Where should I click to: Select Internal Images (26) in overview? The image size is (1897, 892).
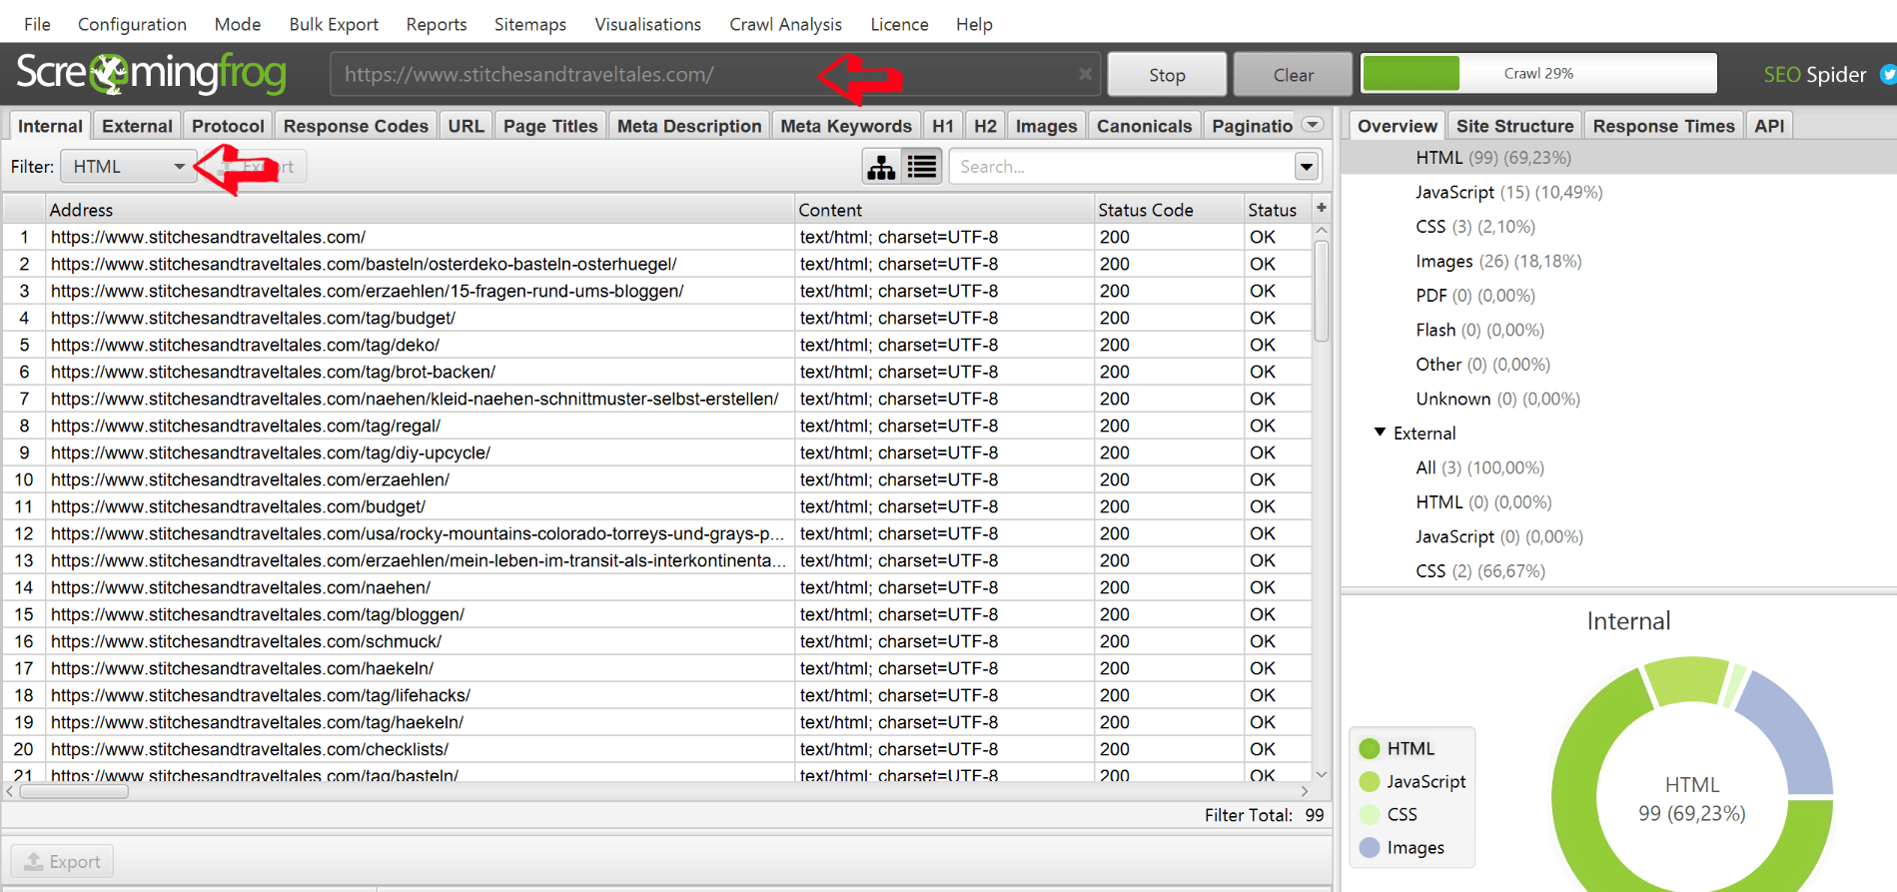[x=1497, y=261]
